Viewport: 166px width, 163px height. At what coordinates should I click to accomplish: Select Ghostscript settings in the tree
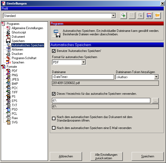[19, 32]
